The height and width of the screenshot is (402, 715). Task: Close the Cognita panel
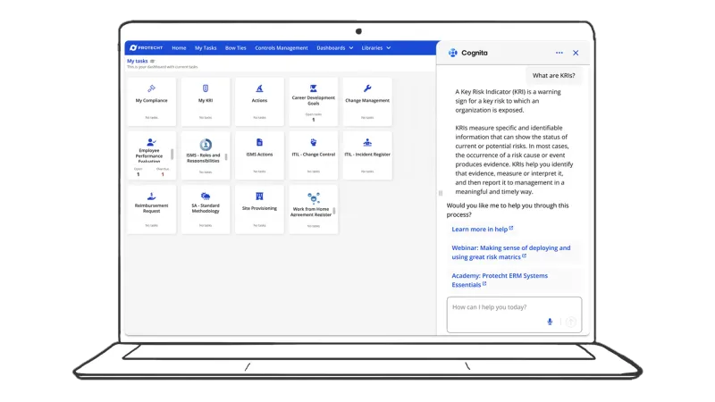(x=576, y=53)
